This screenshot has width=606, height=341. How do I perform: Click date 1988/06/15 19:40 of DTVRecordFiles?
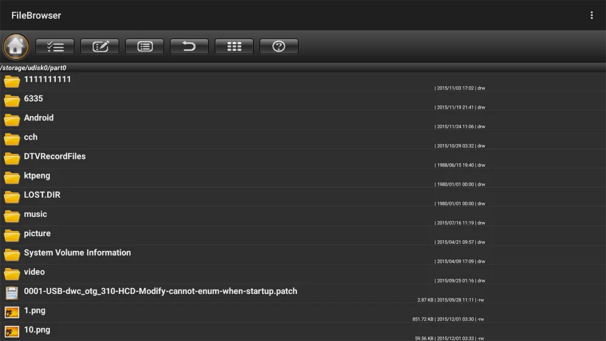click(x=455, y=165)
